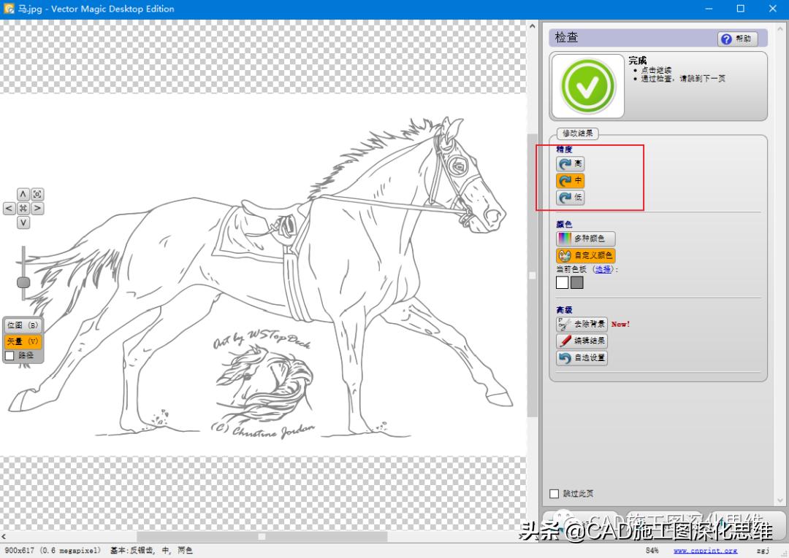Check the 跳过此页 skip page checkbox
789x558 pixels.
pyautogui.click(x=554, y=494)
